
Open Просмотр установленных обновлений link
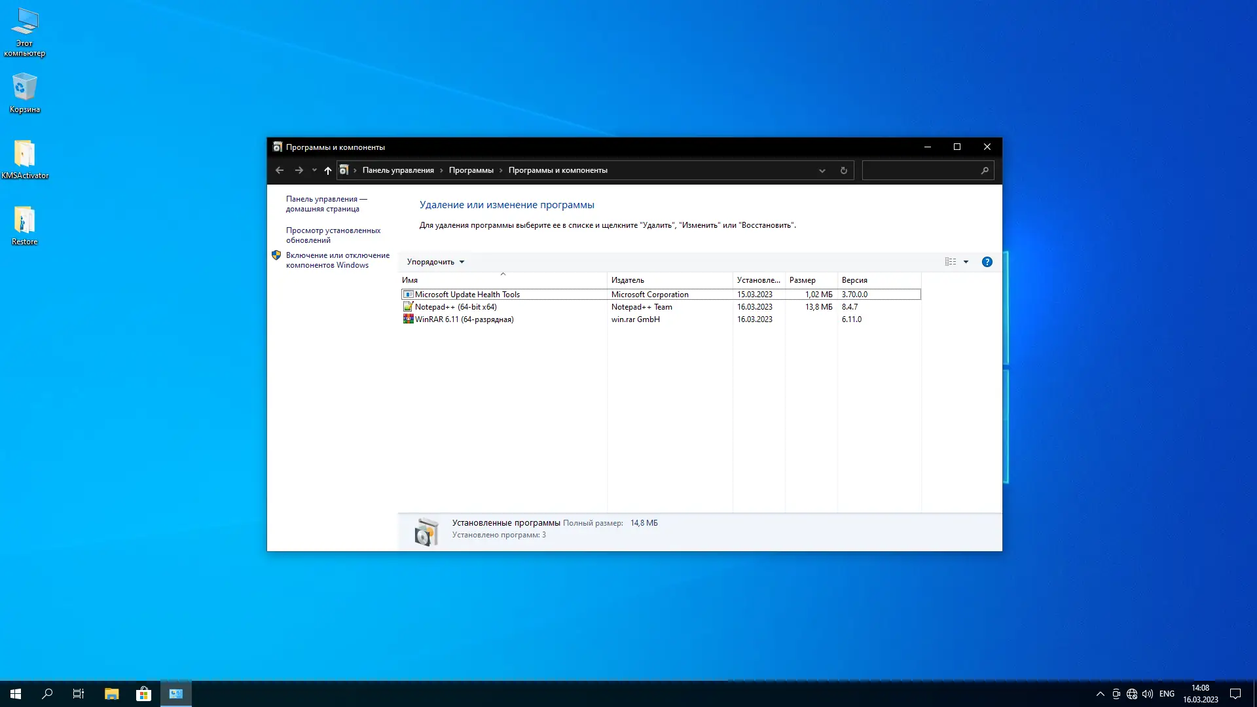[333, 235]
